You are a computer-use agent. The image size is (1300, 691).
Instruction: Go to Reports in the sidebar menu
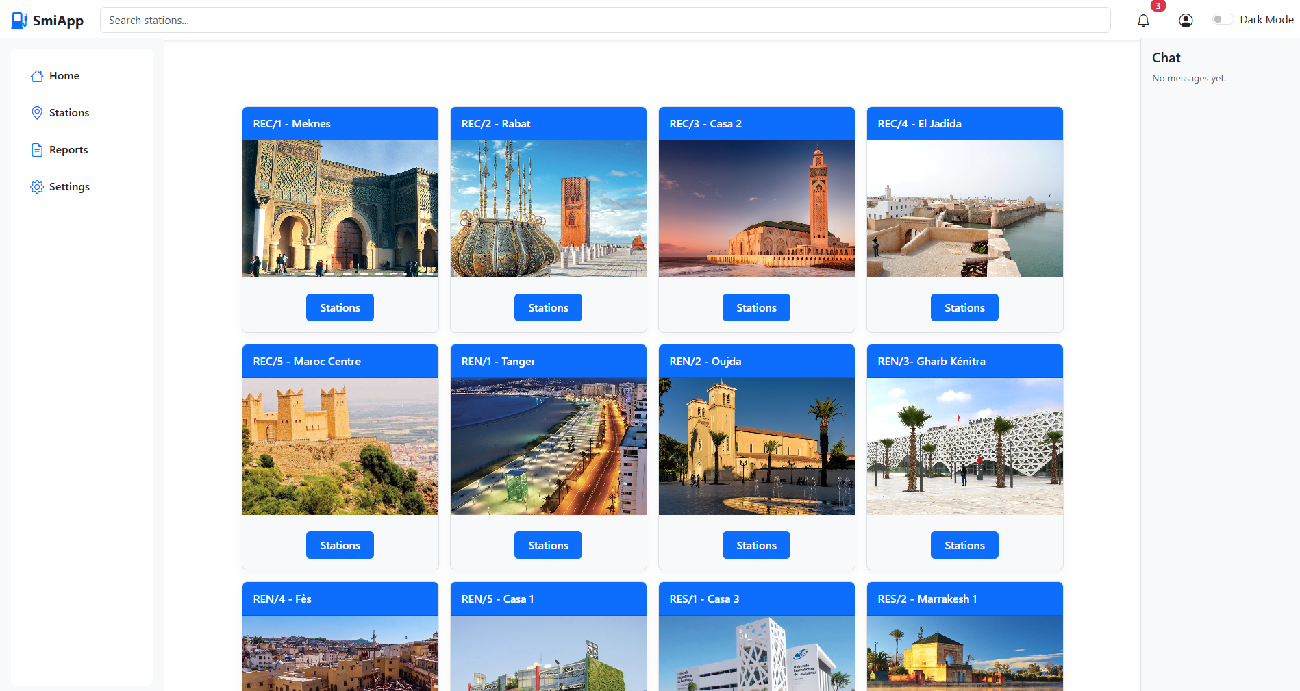click(x=68, y=150)
